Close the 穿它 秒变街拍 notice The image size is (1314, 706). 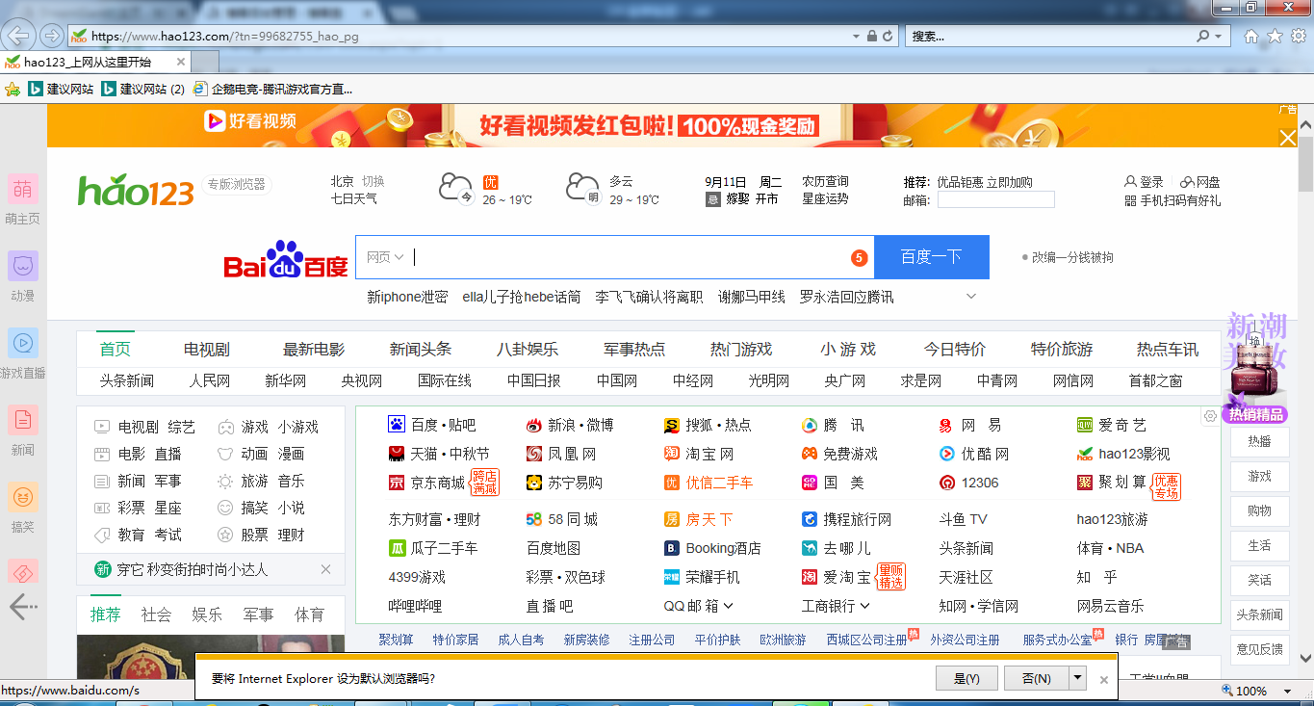(x=325, y=569)
